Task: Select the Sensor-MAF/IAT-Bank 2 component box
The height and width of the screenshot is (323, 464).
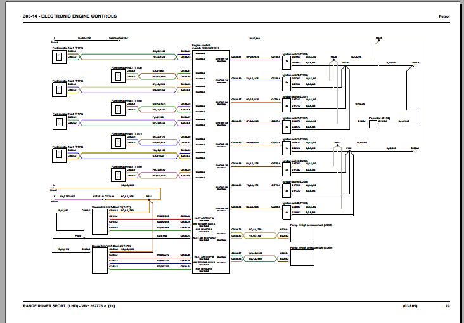Action: click(x=100, y=260)
